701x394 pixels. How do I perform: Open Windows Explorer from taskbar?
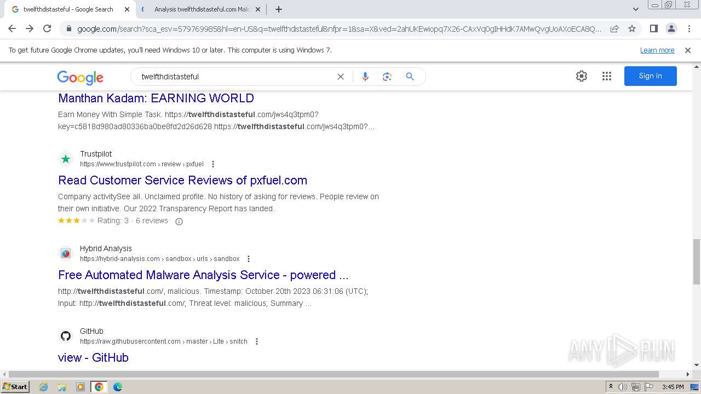pos(62,387)
